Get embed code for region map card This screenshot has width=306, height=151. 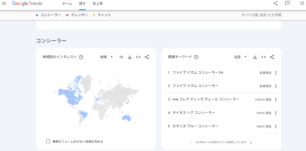(x=138, y=57)
